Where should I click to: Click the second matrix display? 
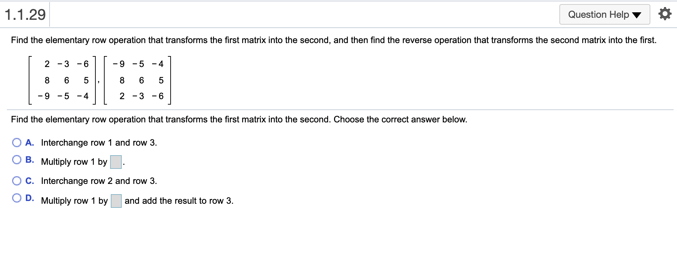[x=137, y=80]
